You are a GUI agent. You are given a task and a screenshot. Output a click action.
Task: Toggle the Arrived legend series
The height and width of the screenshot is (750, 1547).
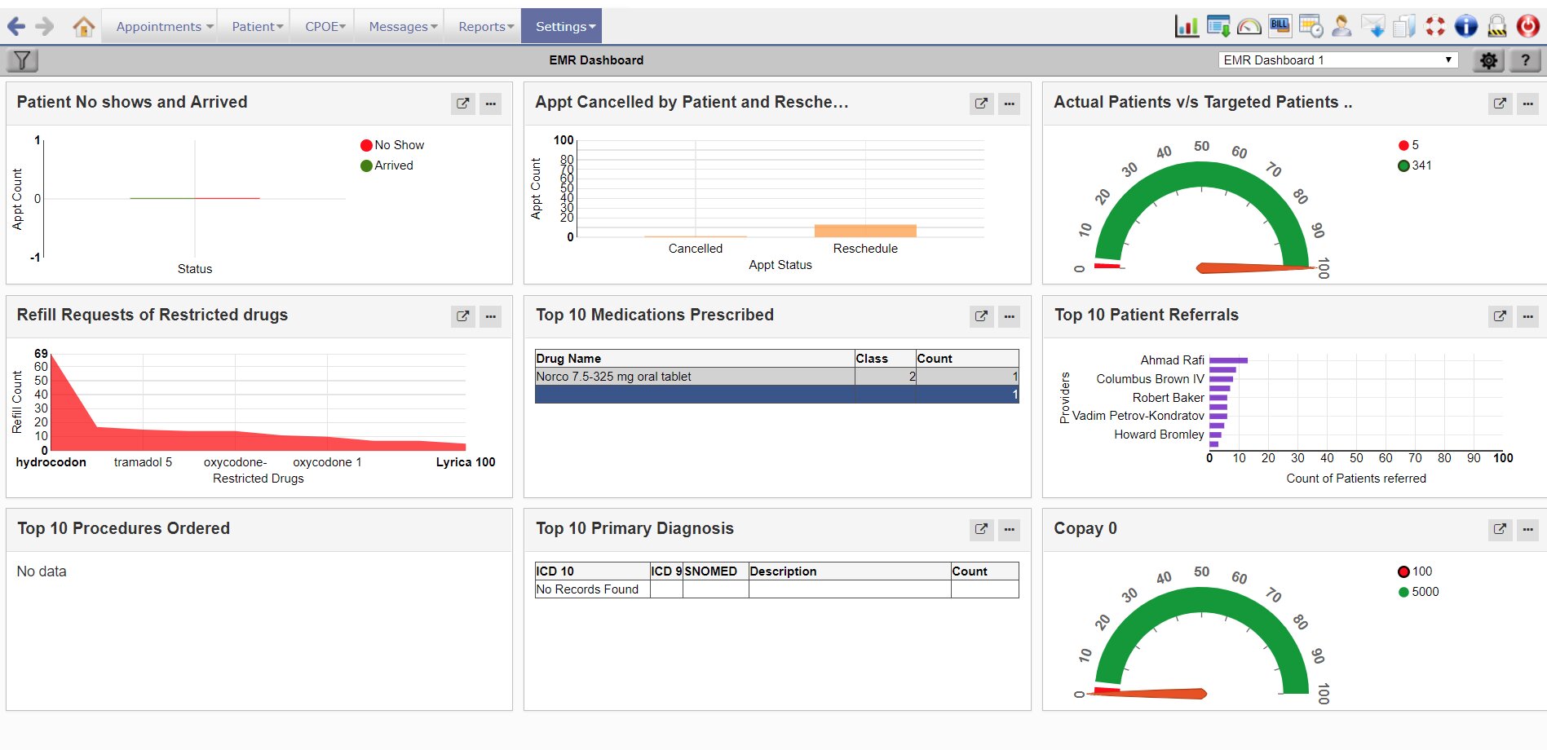coord(387,165)
